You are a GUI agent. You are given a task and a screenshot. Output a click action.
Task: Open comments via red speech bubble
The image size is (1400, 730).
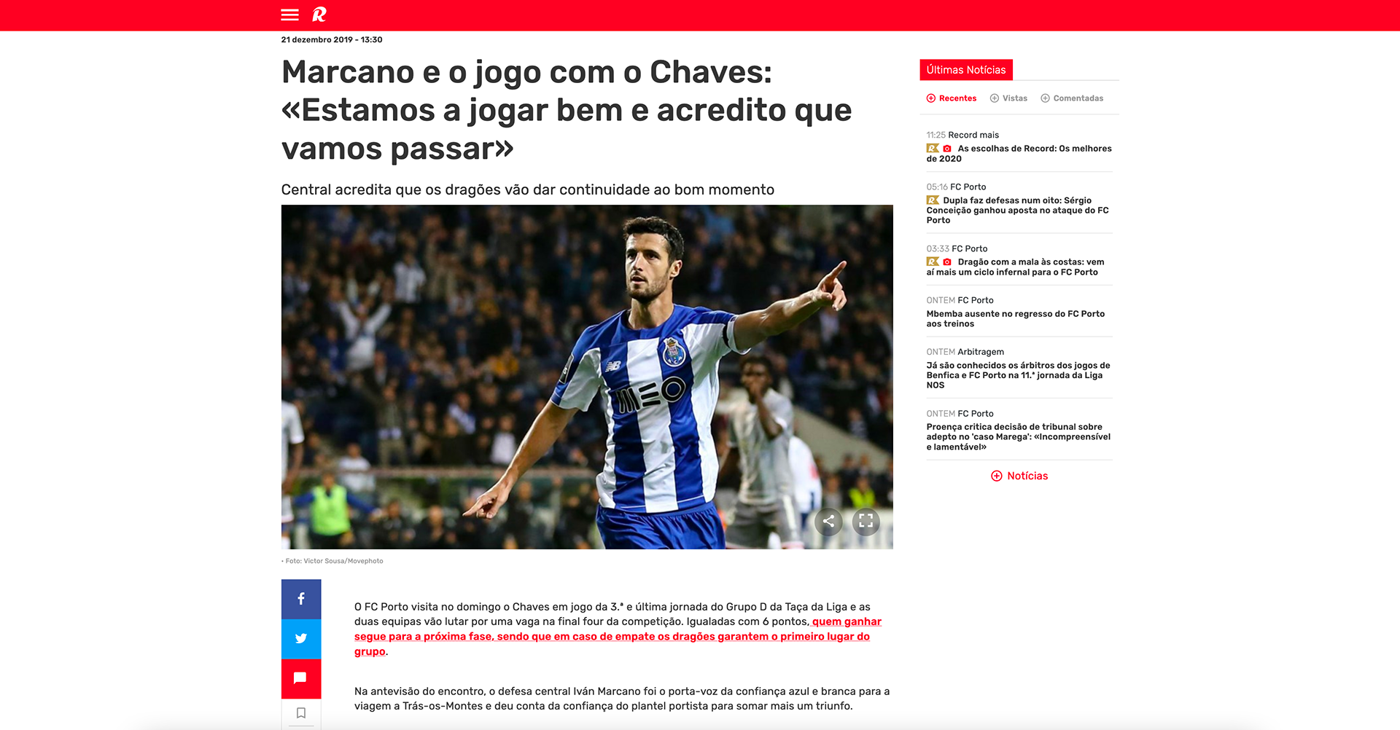coord(301,679)
